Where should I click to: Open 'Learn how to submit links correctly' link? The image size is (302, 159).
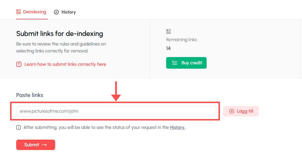[65, 64]
